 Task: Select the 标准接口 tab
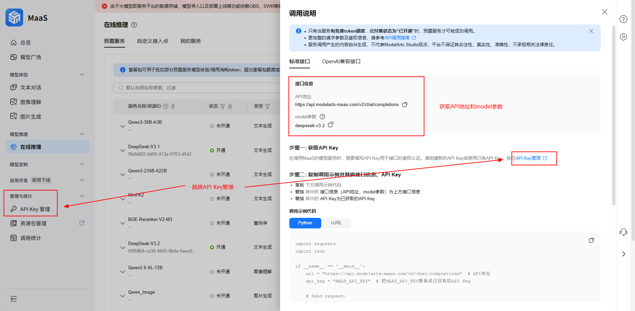[x=299, y=61]
